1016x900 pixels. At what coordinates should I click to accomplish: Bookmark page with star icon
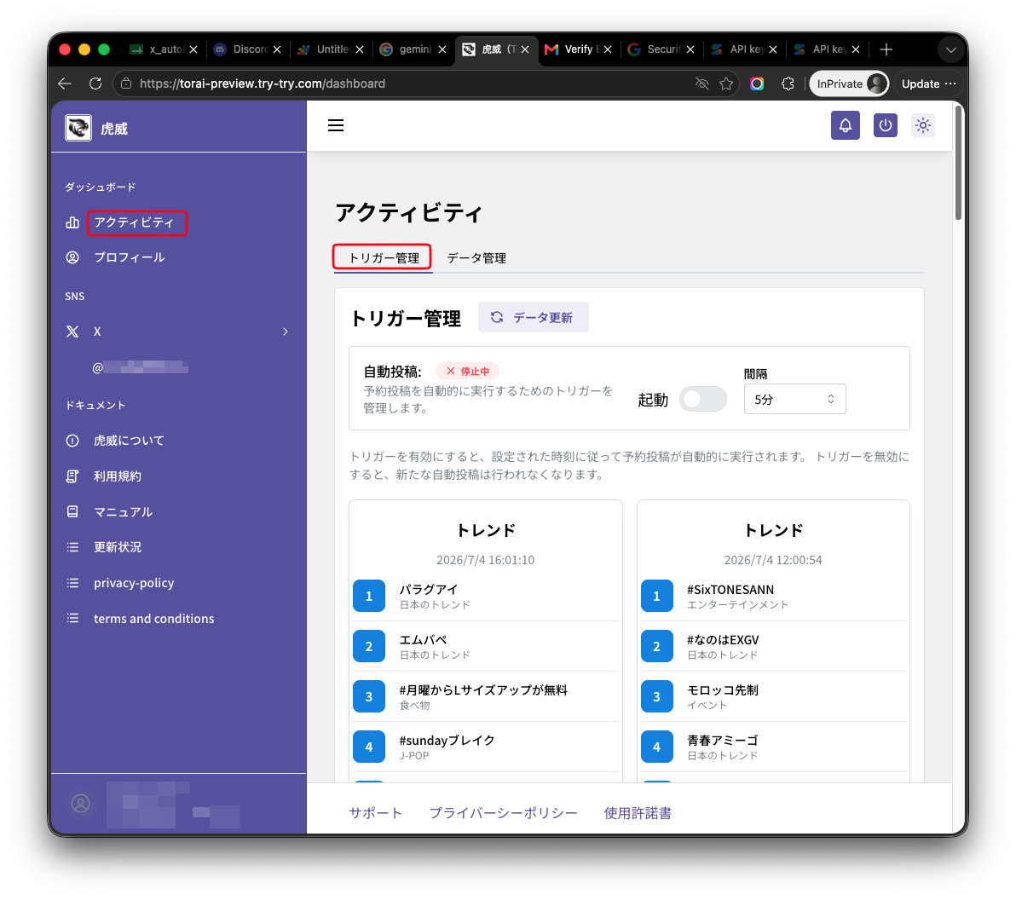click(x=726, y=84)
